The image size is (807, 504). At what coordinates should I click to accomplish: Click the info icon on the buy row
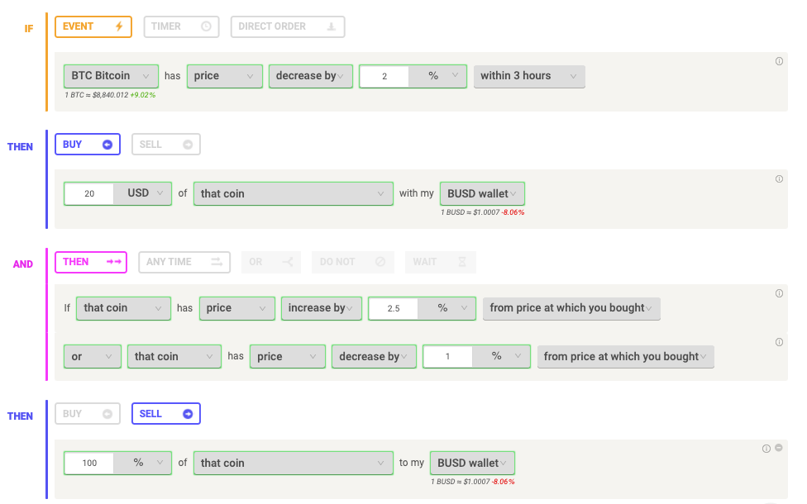[x=779, y=179]
